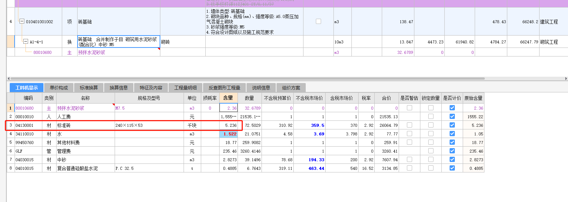Viewport: 568px width, 202px height.
Task: Click material code 04130001
Action: click(x=24, y=125)
